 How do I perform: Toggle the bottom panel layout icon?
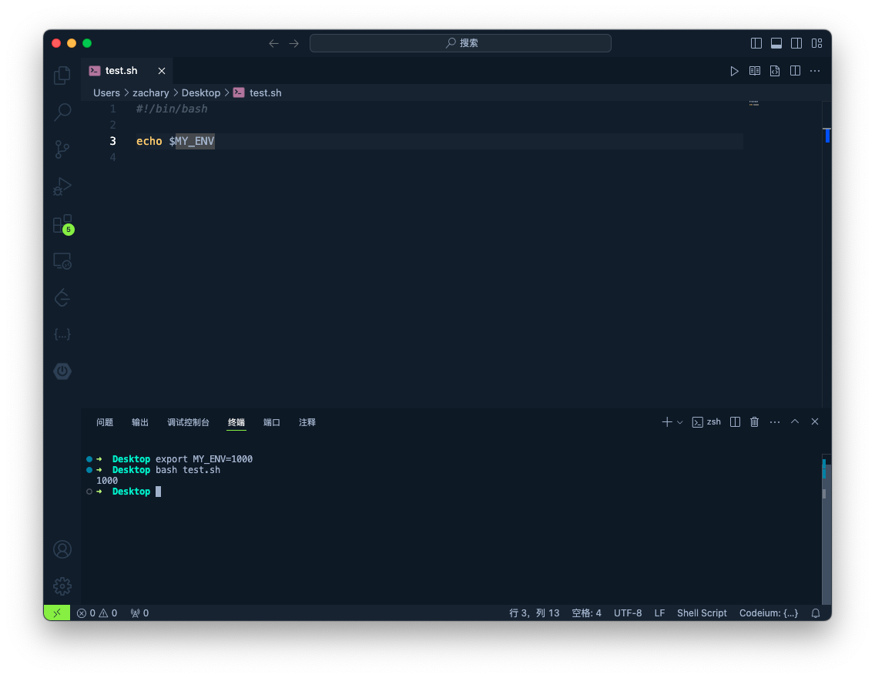(776, 43)
